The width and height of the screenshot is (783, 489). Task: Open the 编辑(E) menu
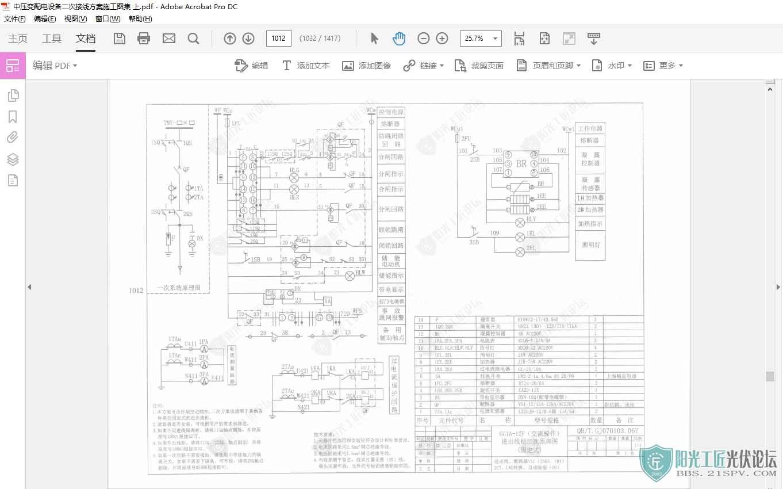(45, 19)
